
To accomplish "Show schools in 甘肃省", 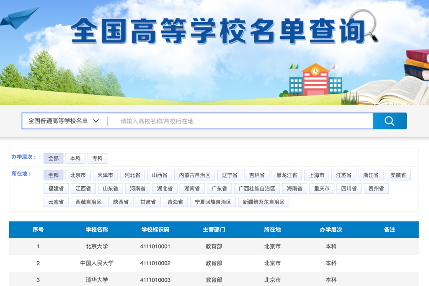I will [x=148, y=202].
